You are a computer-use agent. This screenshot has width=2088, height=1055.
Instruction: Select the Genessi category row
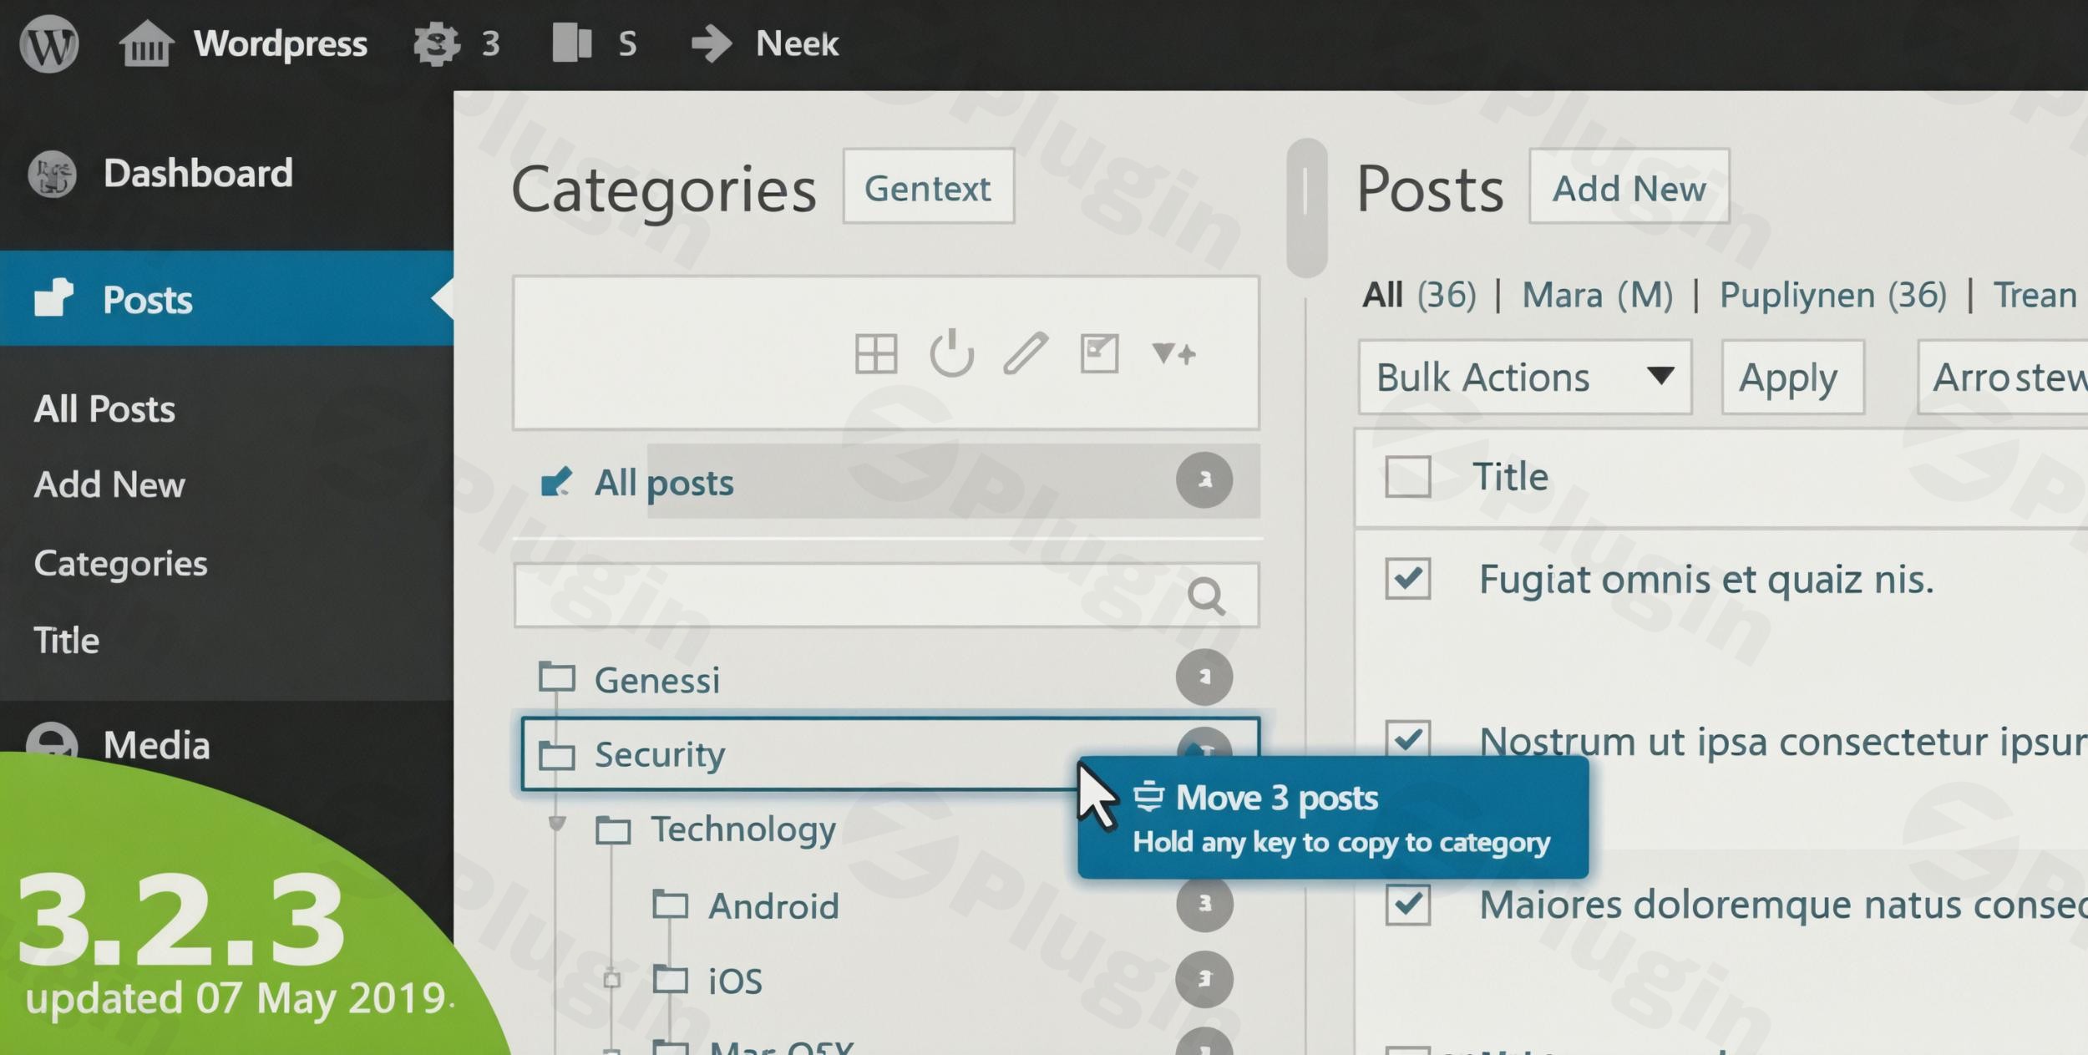pyautogui.click(x=885, y=677)
